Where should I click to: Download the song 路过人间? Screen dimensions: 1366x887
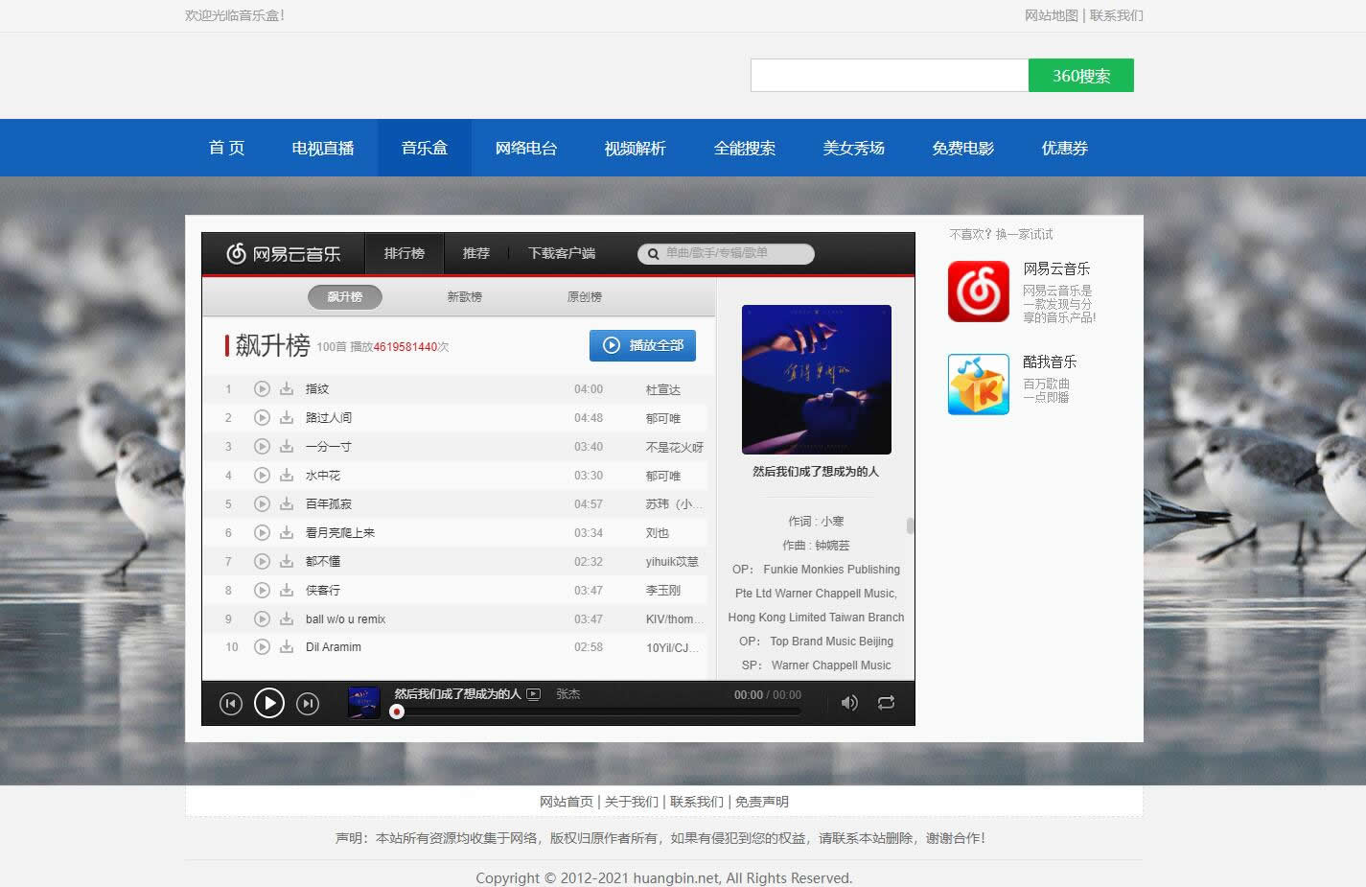[x=287, y=418]
